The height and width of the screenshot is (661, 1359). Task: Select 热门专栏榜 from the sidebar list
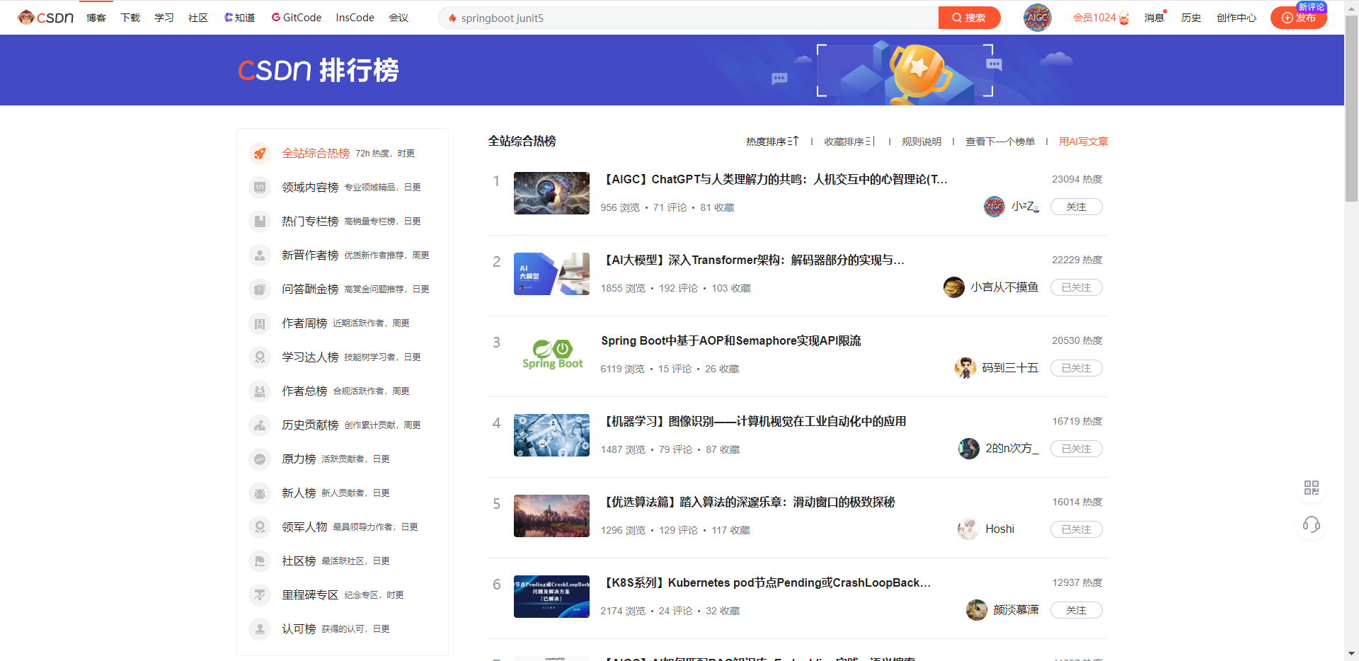[310, 222]
